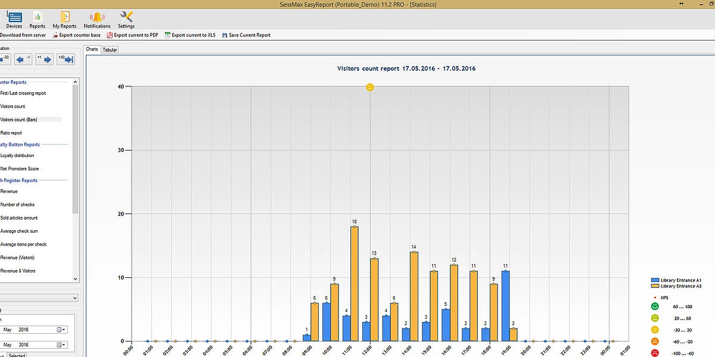Viewport: 715px width, 357px height.
Task: Click Save Current Report
Action: click(x=246, y=35)
